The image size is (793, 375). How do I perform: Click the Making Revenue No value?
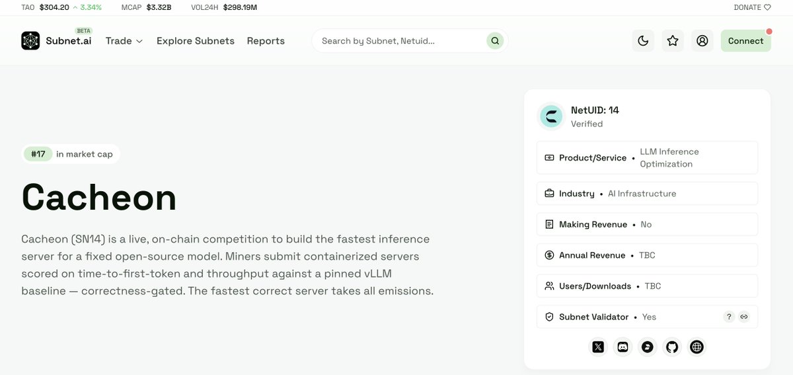point(646,224)
